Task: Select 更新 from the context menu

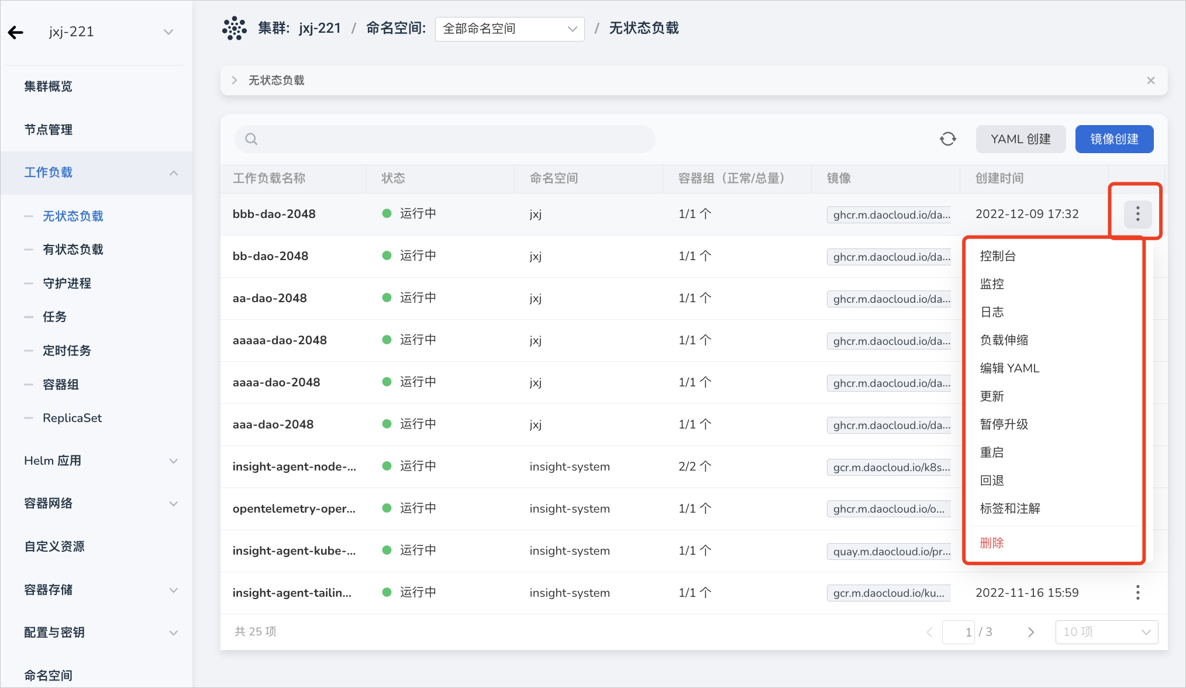Action: tap(992, 396)
